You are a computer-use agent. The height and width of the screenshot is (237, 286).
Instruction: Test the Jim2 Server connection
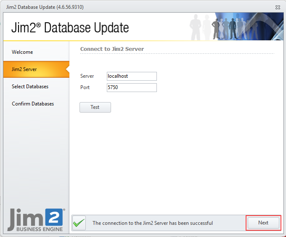95,107
